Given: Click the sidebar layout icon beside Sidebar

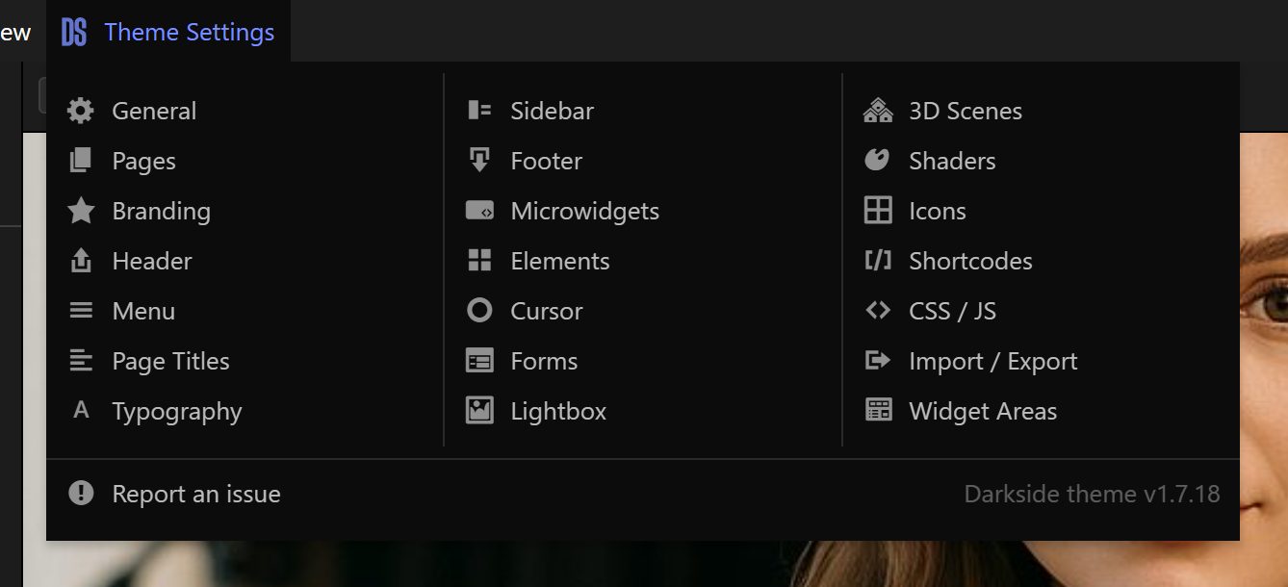Looking at the screenshot, I should (479, 111).
